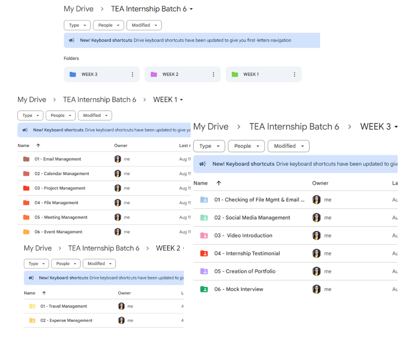Open the purple WEEK 2 folder icon
405x340 pixels.
coord(154,74)
